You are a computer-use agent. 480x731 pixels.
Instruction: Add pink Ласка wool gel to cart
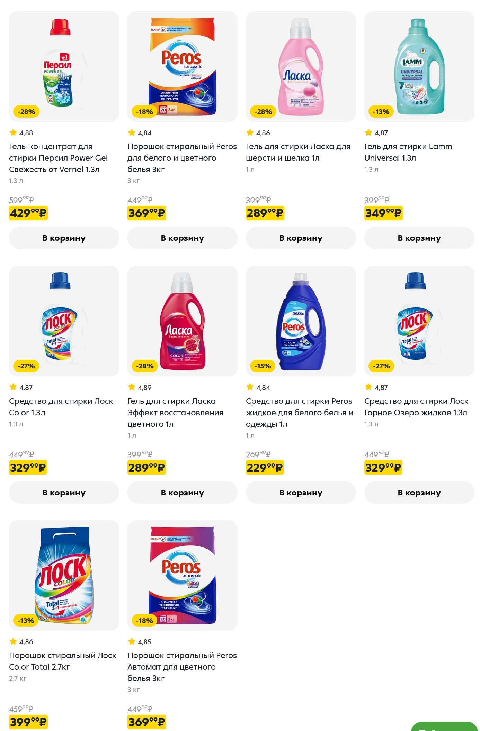click(301, 238)
